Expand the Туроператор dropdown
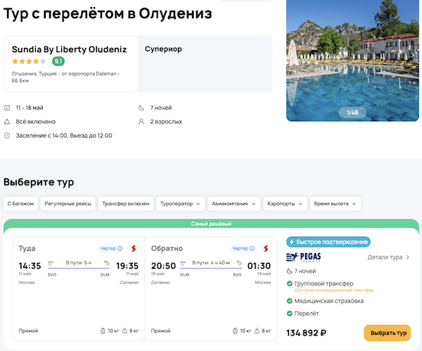This screenshot has width=422, height=351. tap(180, 204)
